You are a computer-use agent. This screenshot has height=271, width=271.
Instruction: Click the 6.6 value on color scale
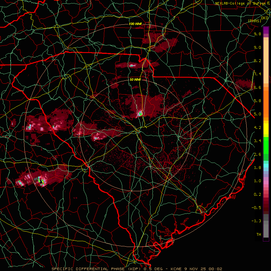257,87
